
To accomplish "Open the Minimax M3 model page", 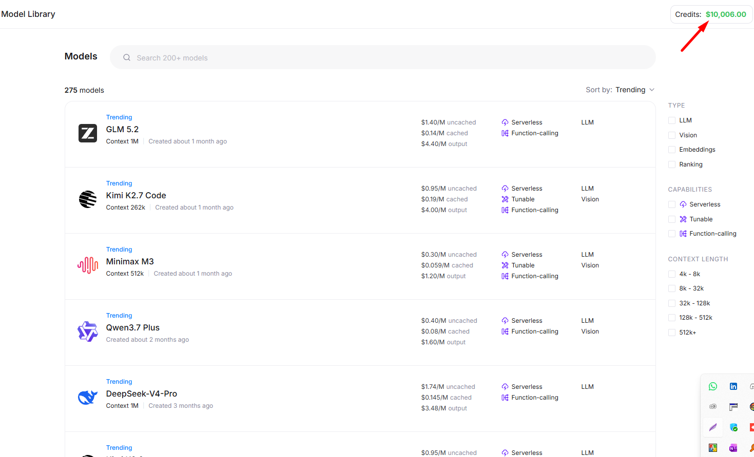I will coord(130,261).
